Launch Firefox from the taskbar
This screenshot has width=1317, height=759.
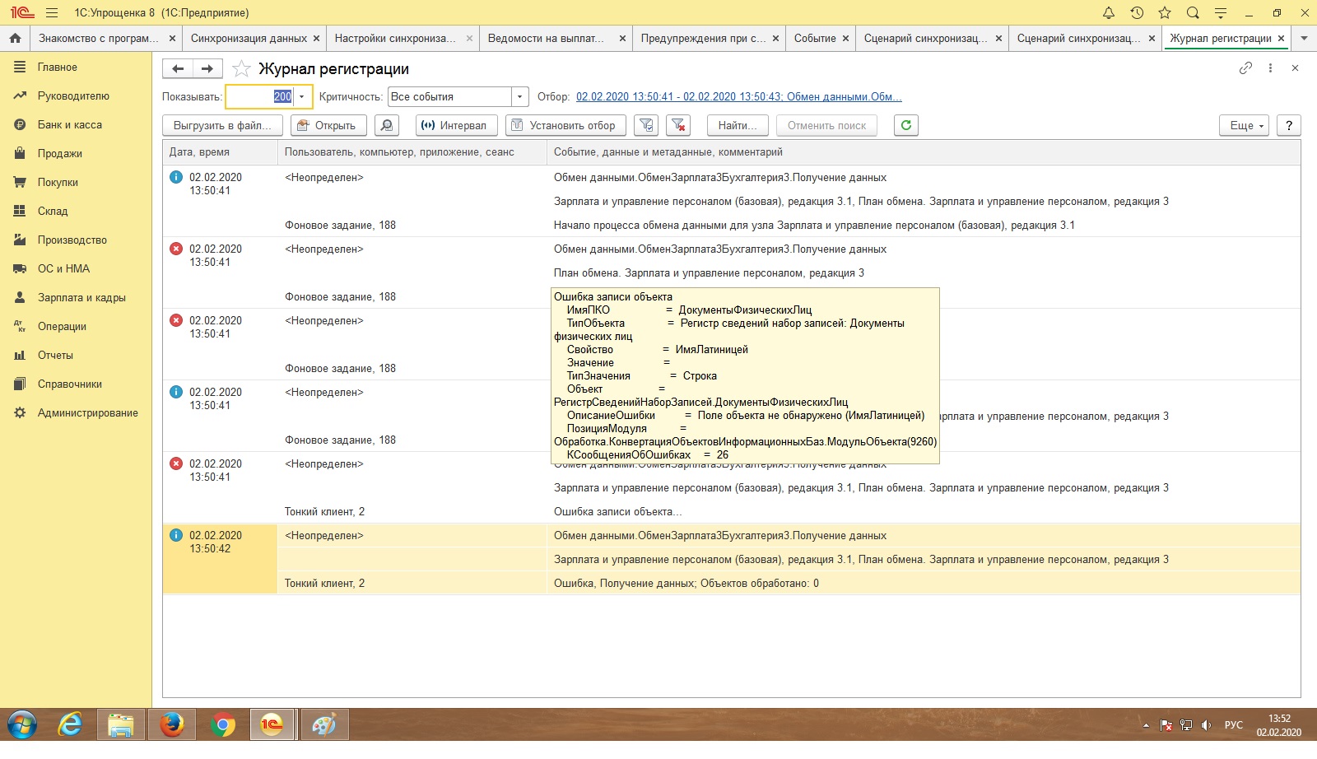[x=171, y=725]
